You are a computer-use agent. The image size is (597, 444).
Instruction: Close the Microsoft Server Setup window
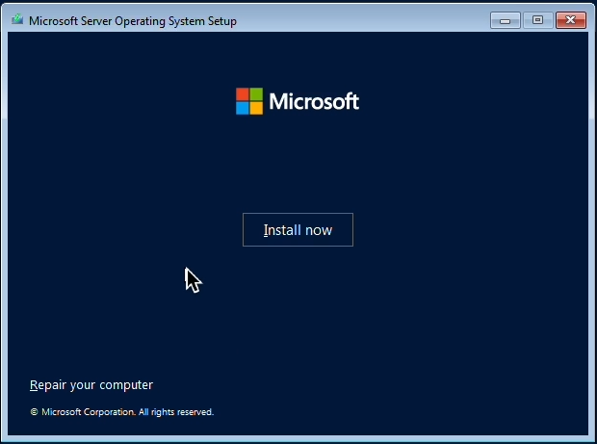570,20
